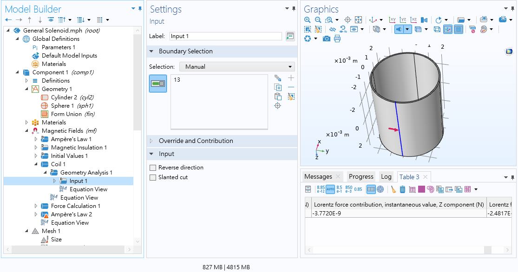Open the Selection dropdown showing Manual
Viewport: 518px width, 272px height.
237,67
